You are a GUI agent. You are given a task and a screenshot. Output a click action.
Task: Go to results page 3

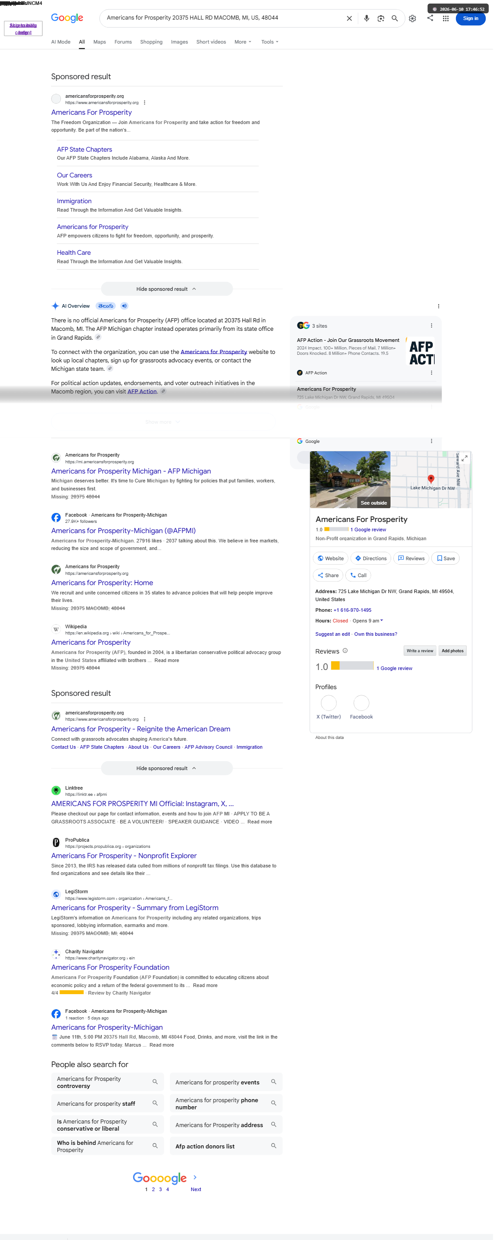160,1189
